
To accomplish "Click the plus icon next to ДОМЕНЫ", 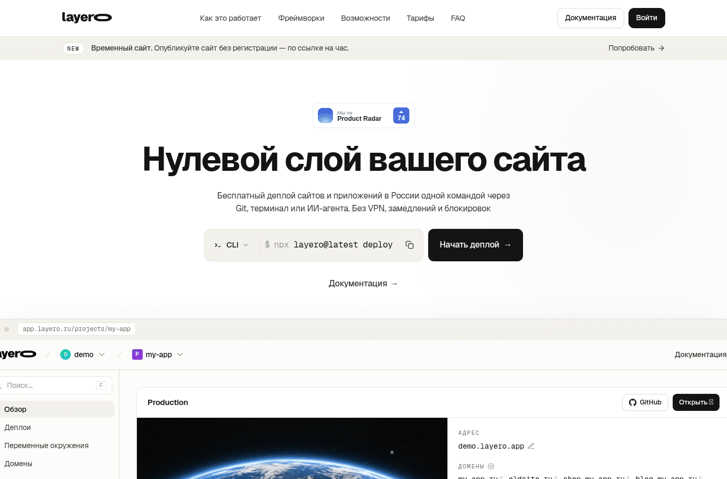I will (491, 466).
